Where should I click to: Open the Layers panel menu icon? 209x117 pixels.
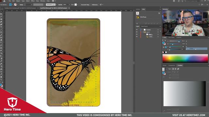coord(160,26)
